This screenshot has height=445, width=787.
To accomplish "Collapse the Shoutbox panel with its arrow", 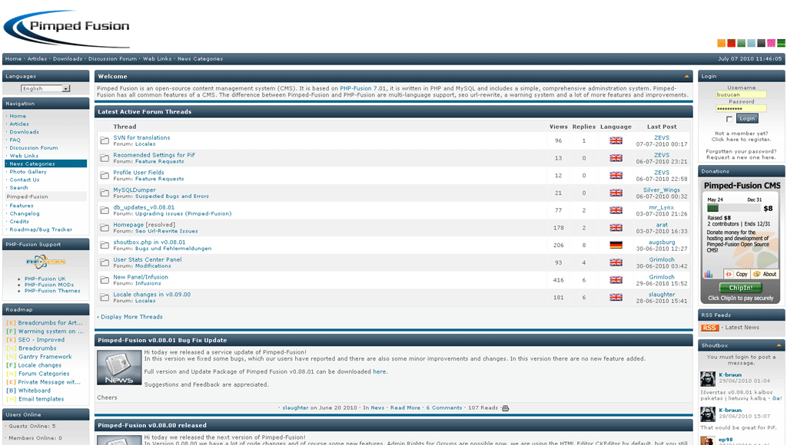I will [779, 345].
